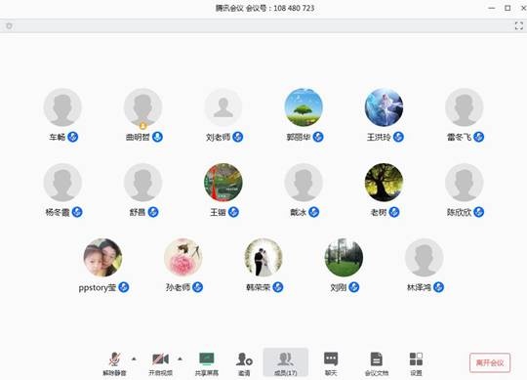Click muted mic icon next to 陈欣欣
This screenshot has width=527, height=380.
[478, 212]
